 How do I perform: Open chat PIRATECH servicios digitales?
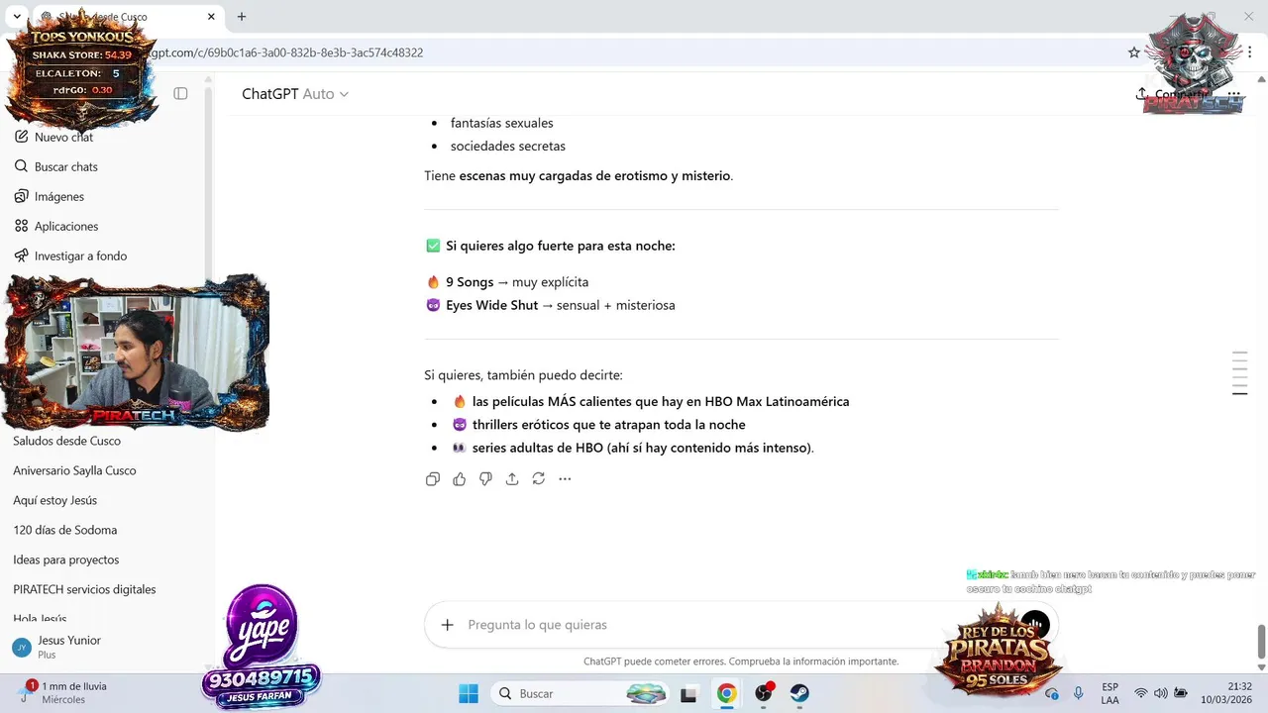(84, 589)
